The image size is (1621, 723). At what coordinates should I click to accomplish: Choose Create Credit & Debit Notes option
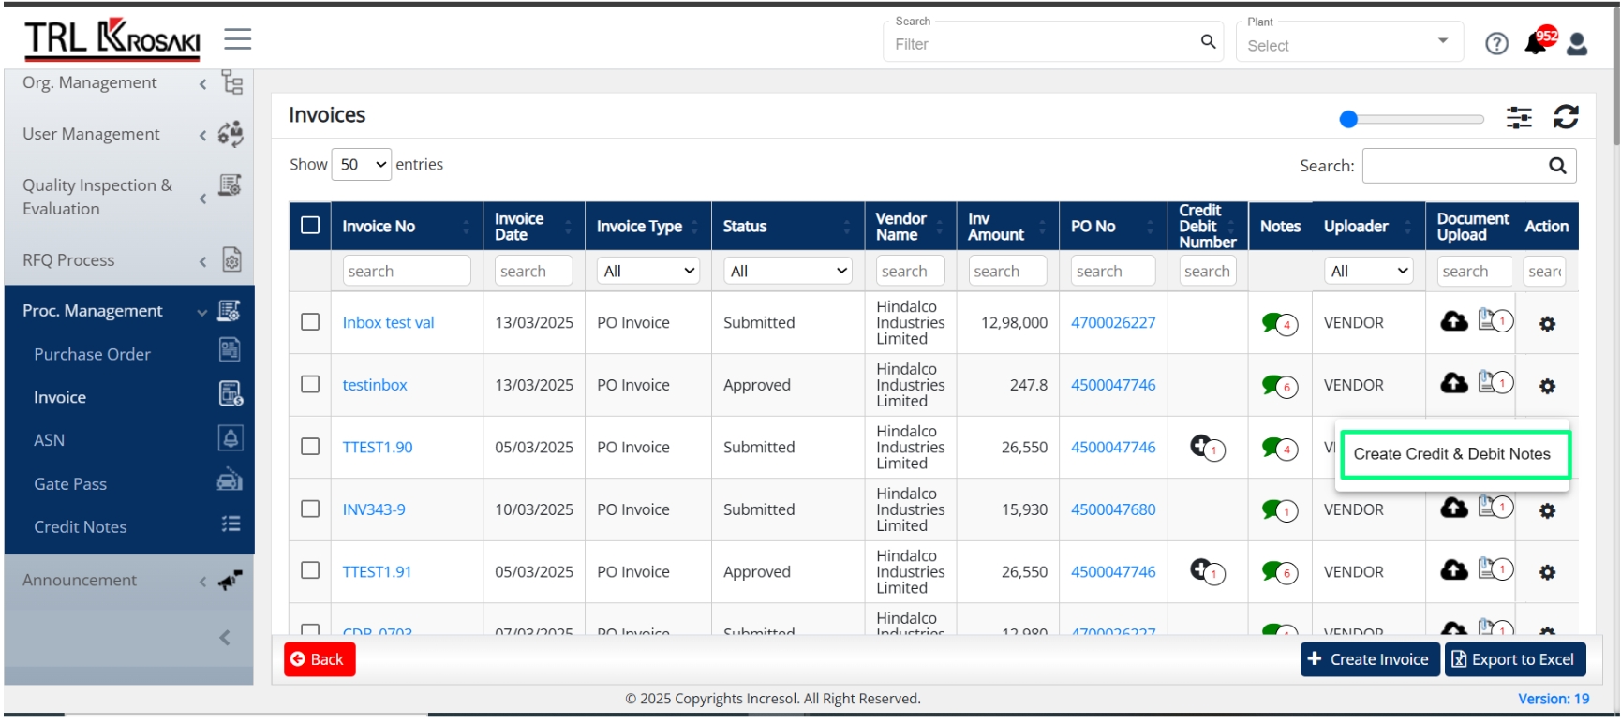click(1453, 454)
